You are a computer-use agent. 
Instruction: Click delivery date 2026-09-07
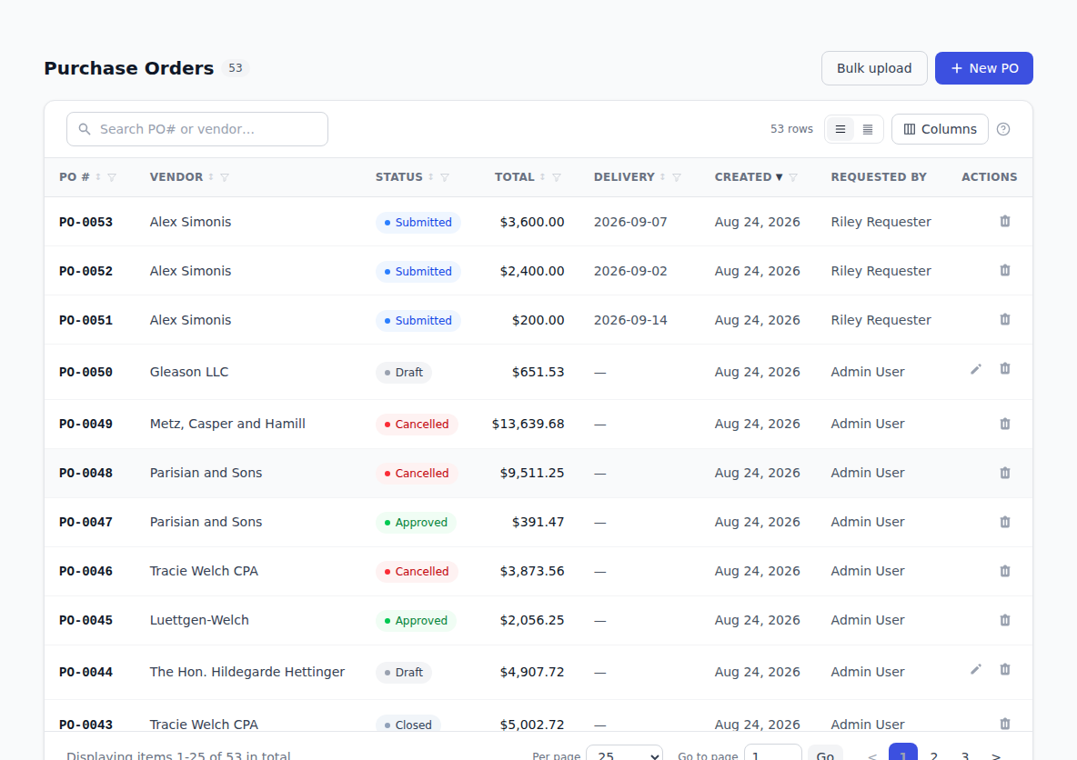pos(629,222)
